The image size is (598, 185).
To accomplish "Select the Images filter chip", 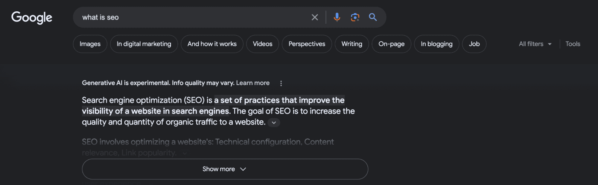I will 90,44.
